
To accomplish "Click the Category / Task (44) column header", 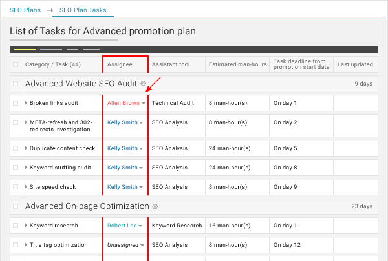I will [x=53, y=64].
